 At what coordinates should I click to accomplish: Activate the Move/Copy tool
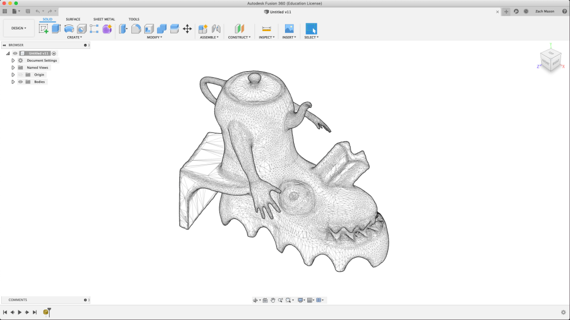point(188,29)
